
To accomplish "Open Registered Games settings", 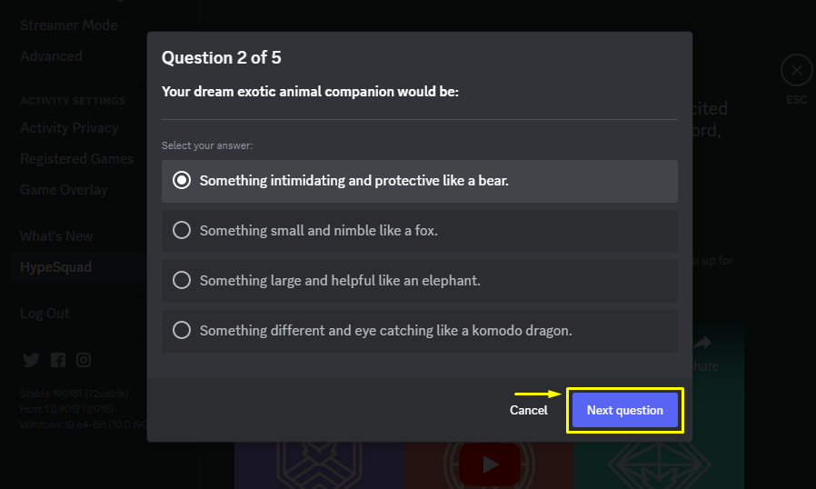I will tap(76, 159).
